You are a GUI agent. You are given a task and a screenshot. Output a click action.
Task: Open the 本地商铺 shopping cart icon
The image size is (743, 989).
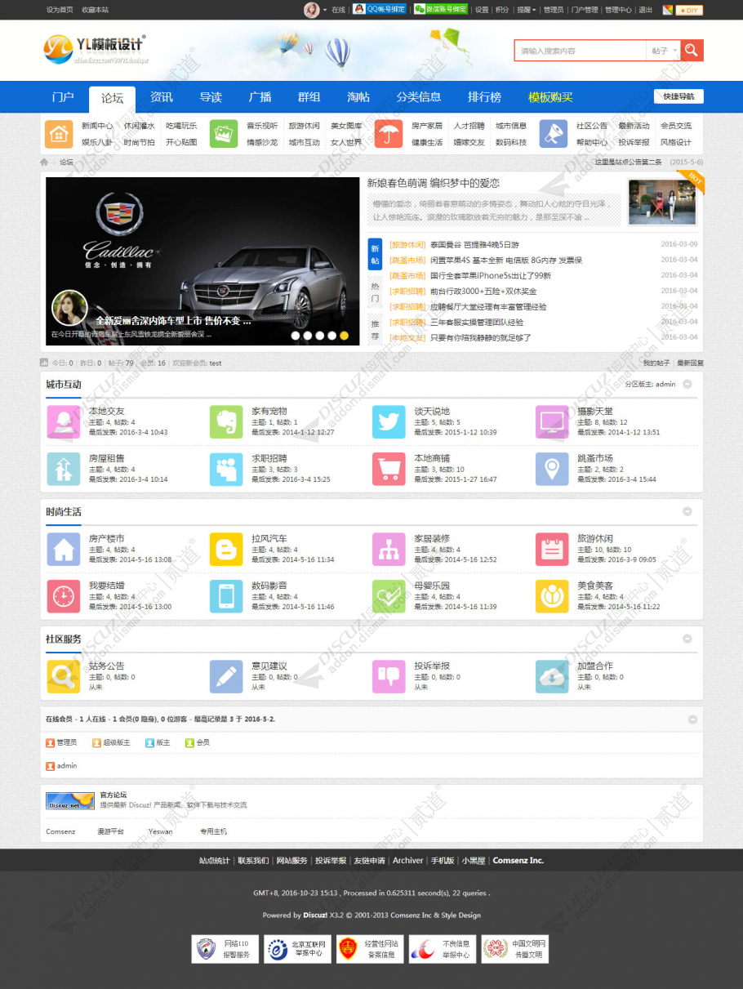[389, 469]
